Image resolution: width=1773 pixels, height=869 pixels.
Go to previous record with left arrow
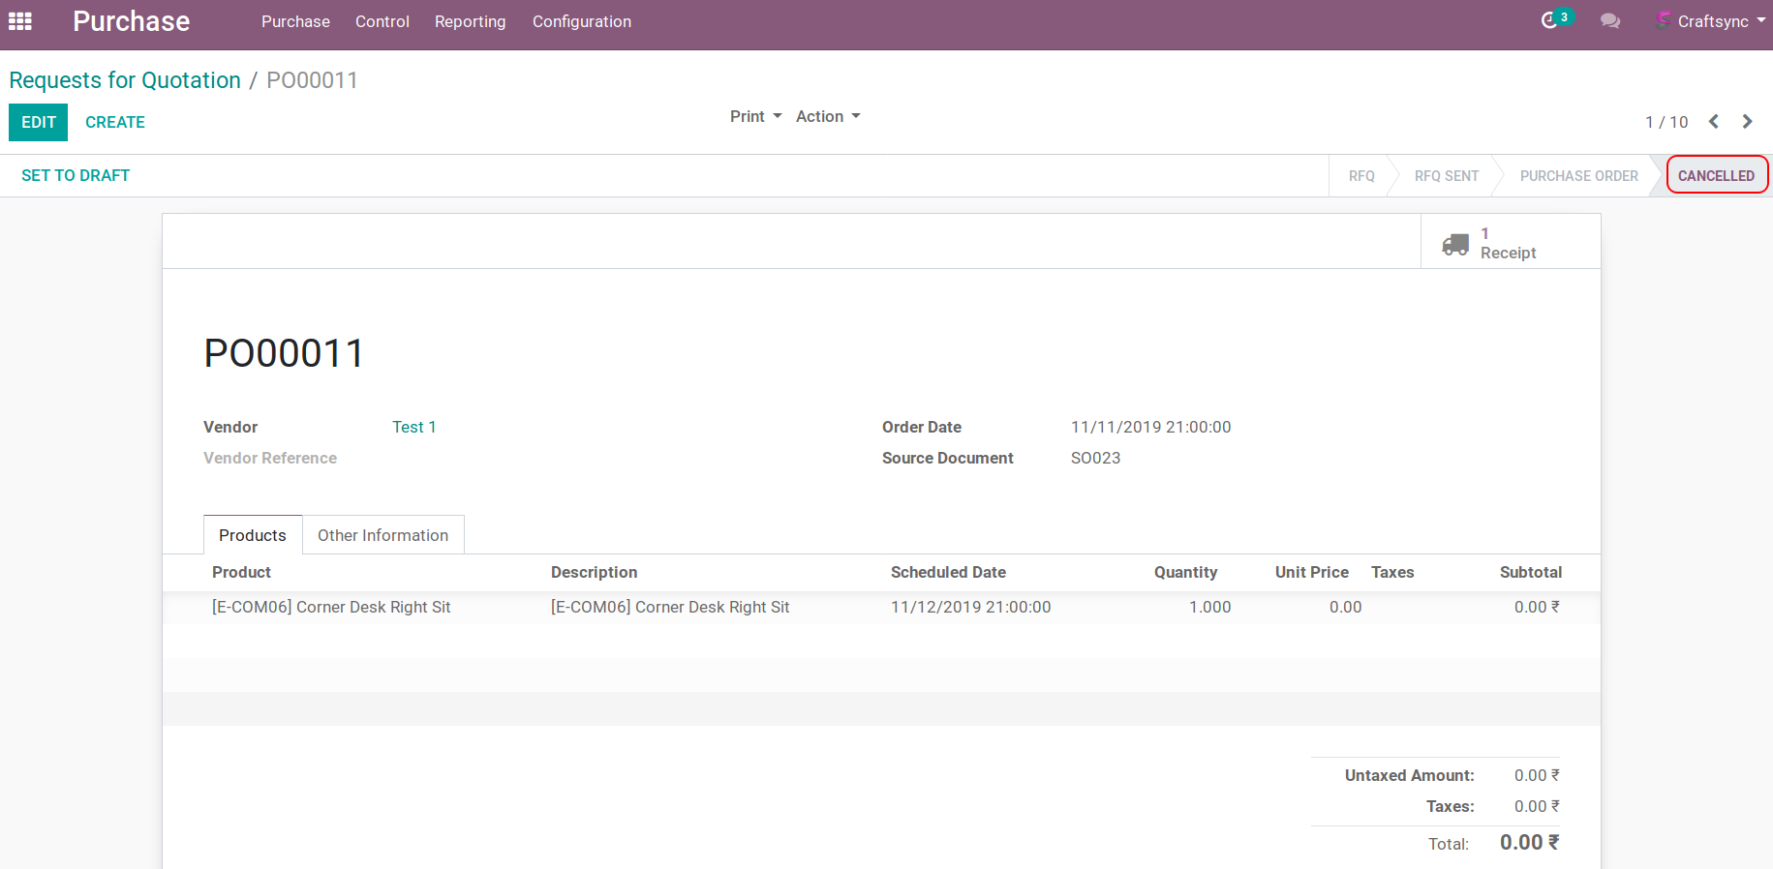(x=1714, y=122)
